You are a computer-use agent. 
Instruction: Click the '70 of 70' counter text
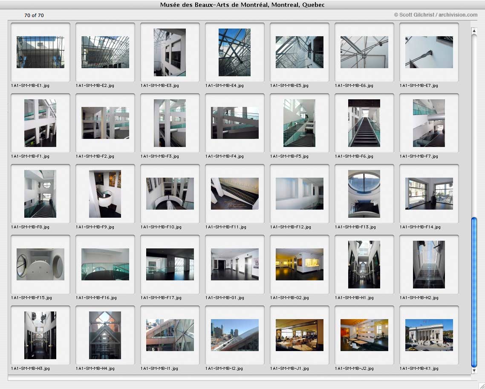34,15
